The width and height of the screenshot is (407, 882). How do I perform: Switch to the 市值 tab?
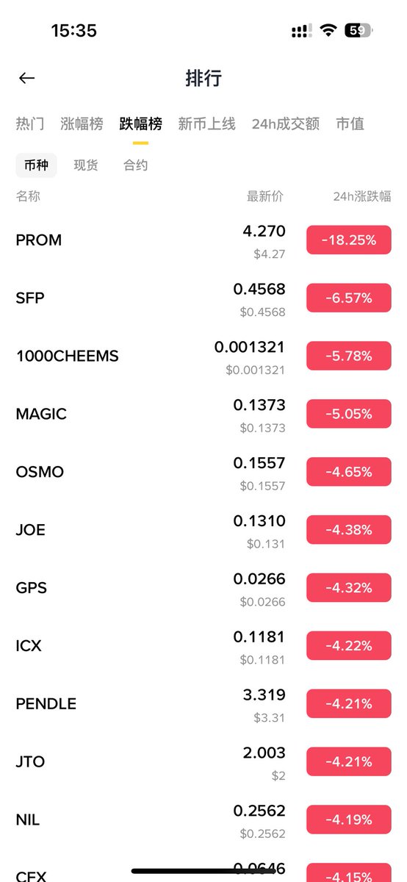tap(350, 123)
